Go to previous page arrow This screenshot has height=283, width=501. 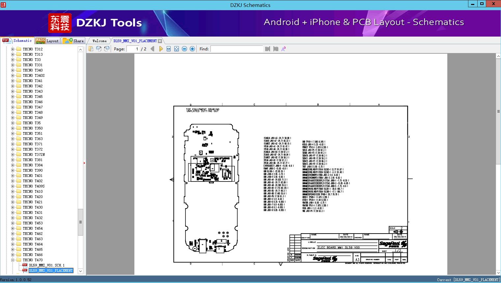(x=153, y=49)
